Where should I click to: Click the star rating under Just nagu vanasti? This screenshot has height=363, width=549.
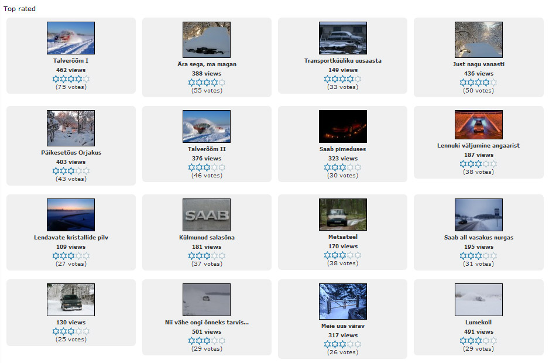(478, 83)
